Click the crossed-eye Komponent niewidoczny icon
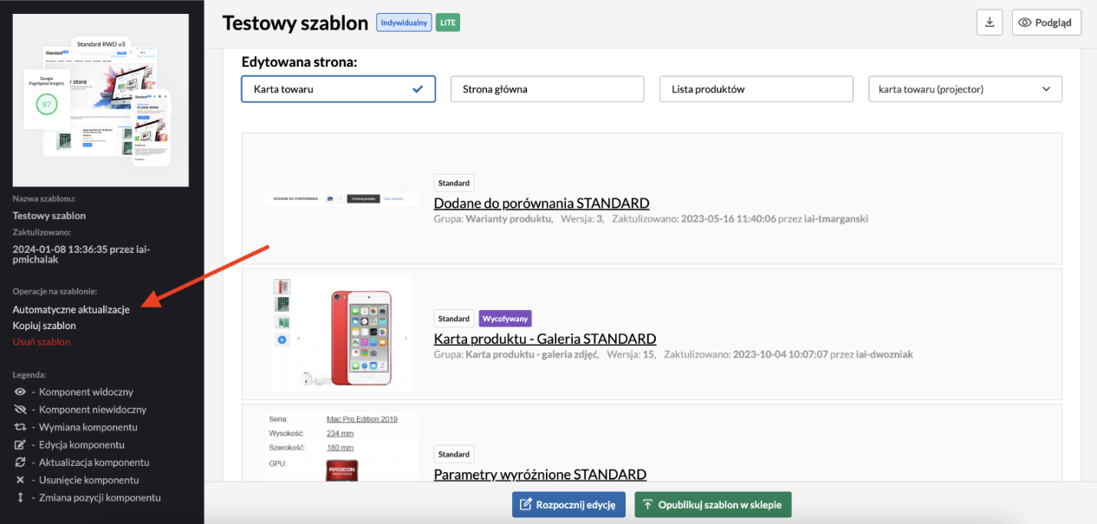This screenshot has width=1097, height=524. pyautogui.click(x=20, y=410)
